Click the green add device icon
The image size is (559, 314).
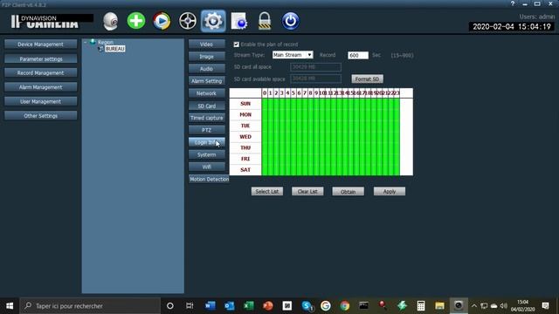136,21
